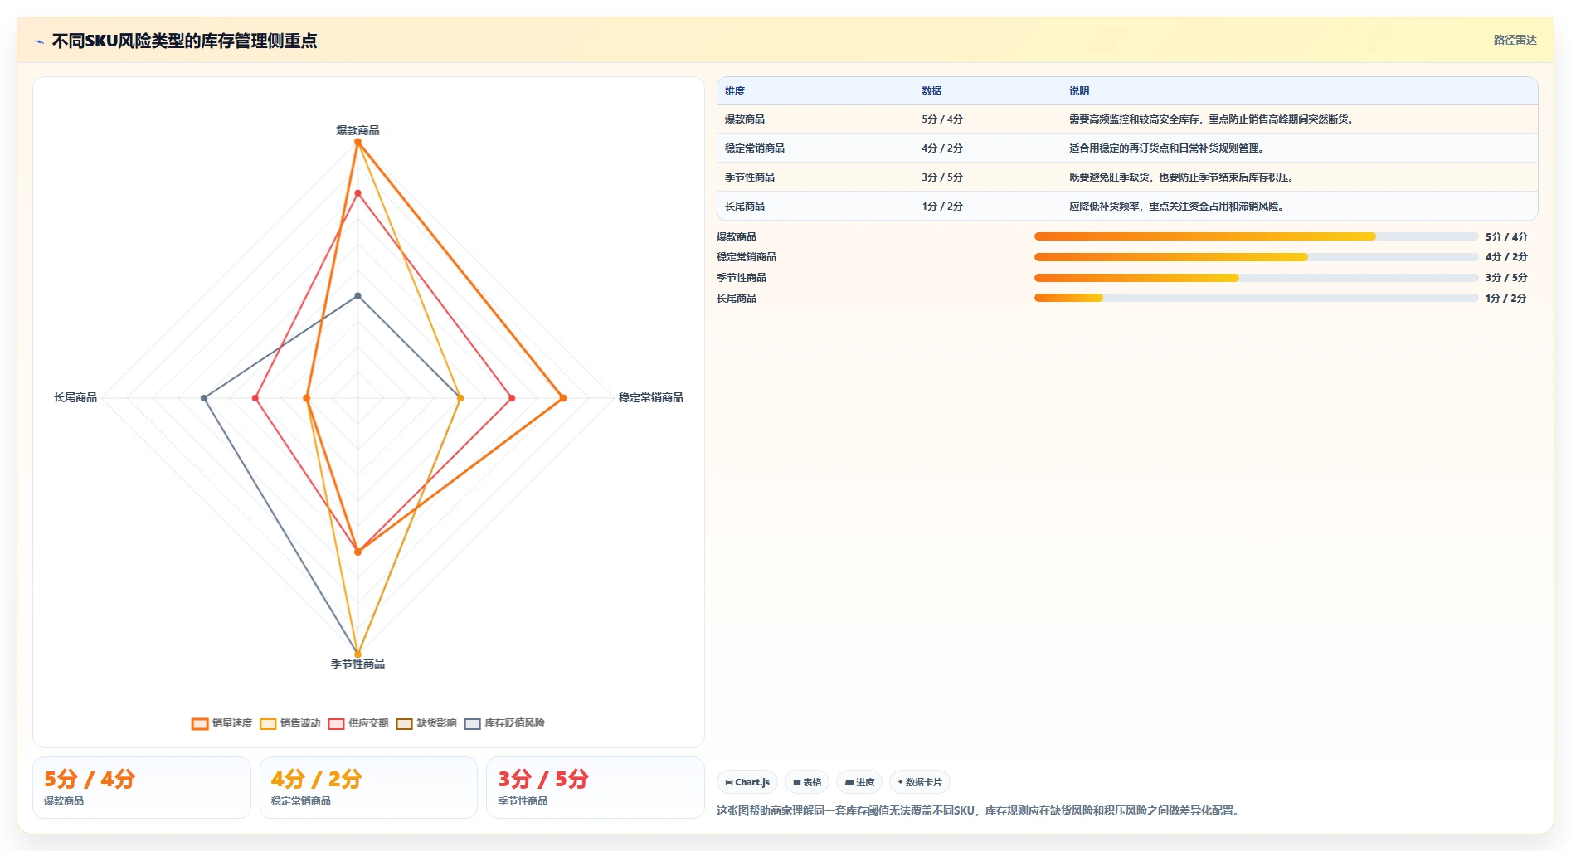Select the Chart.js tag
The image size is (1571, 851).
pos(747,782)
